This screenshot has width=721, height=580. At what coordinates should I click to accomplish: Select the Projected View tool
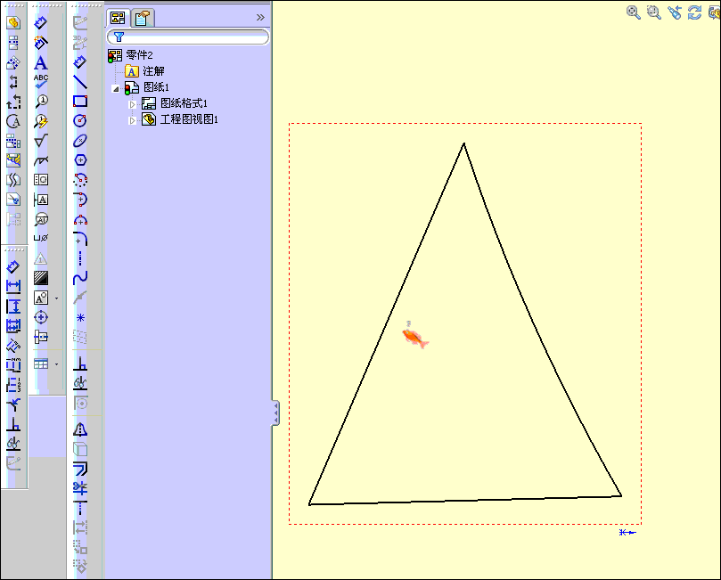tap(13, 43)
